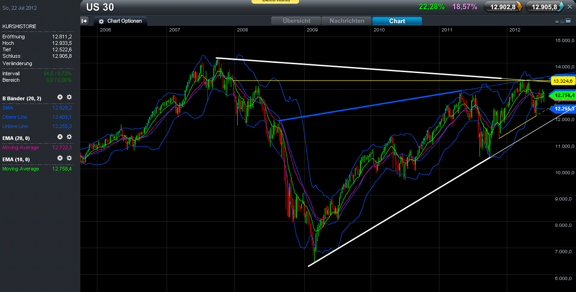576x292 pixels.
Task: Collapse the side panel with arrow icon
Action: [x=84, y=21]
